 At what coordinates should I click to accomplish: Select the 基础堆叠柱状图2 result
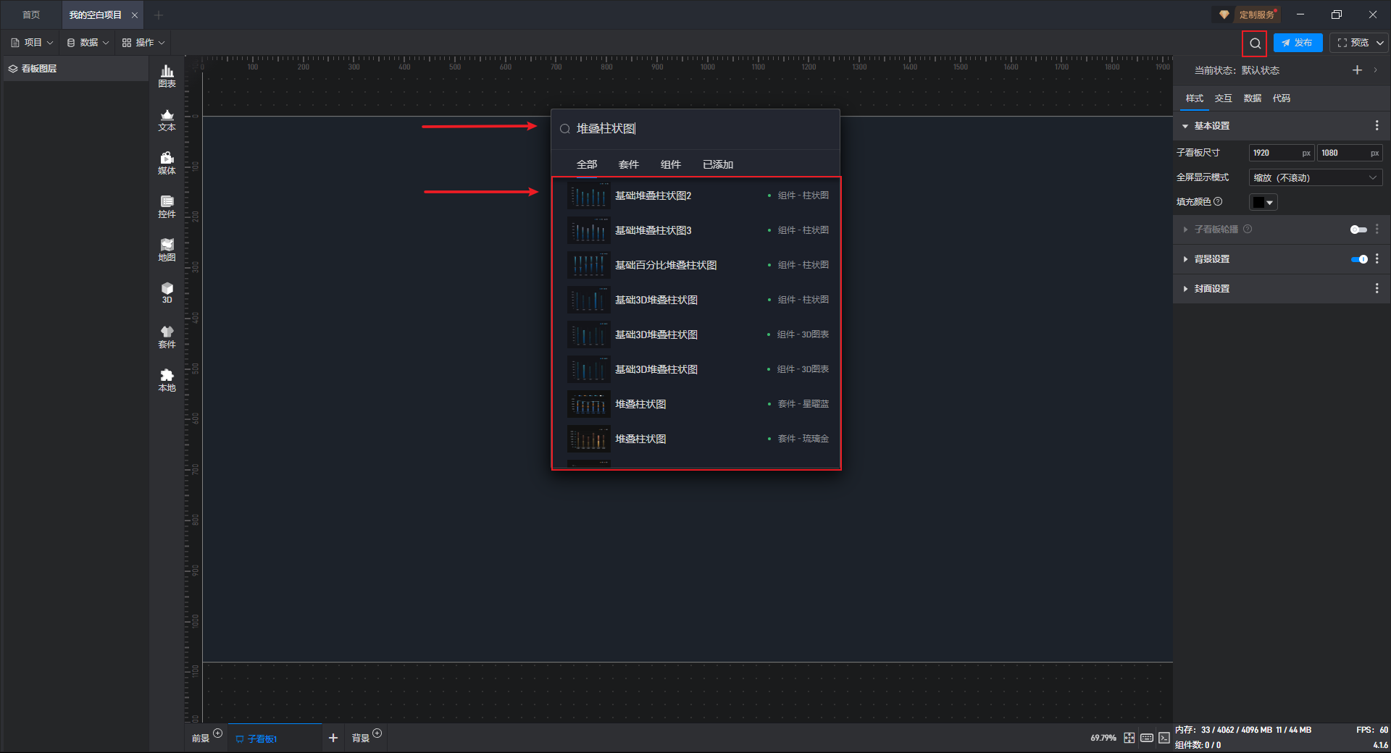pos(698,195)
